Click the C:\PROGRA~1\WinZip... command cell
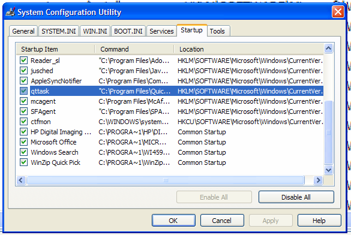This screenshot has width=351, height=235. coord(134,162)
